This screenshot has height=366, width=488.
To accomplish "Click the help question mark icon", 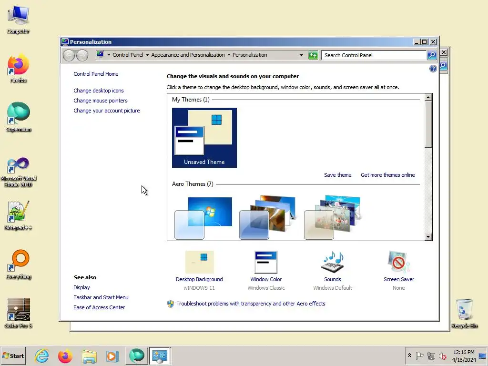I will 433,69.
